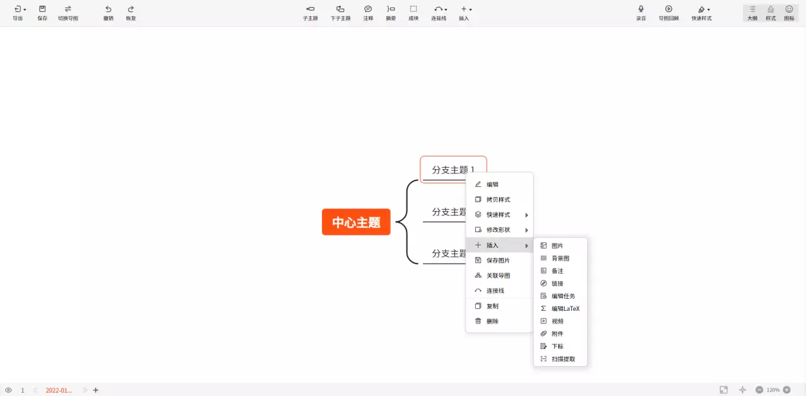Choose 保存图片 in context menu
The height and width of the screenshot is (396, 806).
499,261
